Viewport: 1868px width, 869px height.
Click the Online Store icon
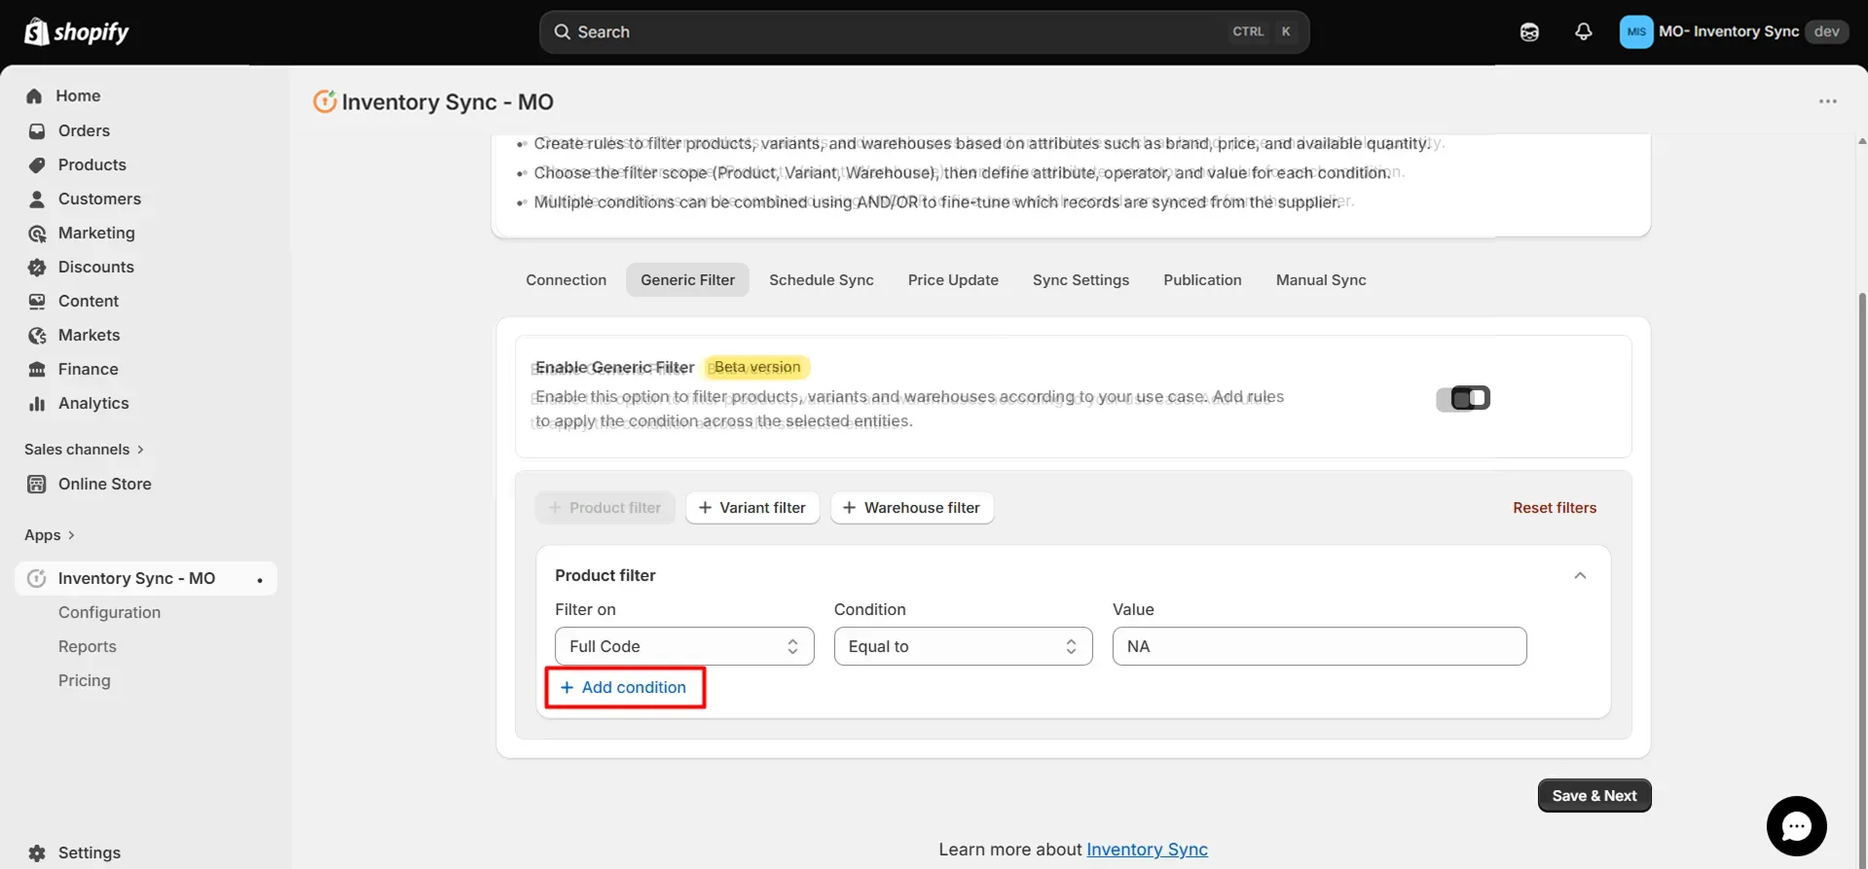pos(37,484)
